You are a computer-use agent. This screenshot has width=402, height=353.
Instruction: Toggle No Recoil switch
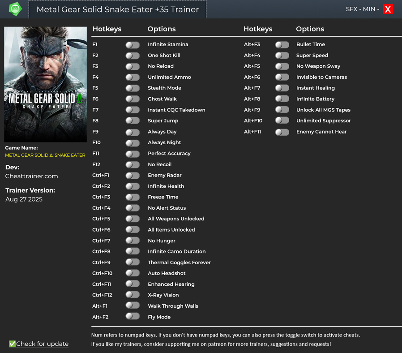pyautogui.click(x=133, y=165)
